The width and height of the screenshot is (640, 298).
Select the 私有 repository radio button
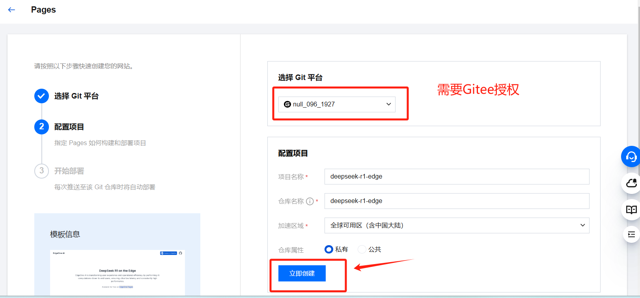[329, 250]
